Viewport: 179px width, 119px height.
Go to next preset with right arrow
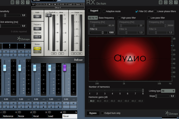click(x=55, y=4)
